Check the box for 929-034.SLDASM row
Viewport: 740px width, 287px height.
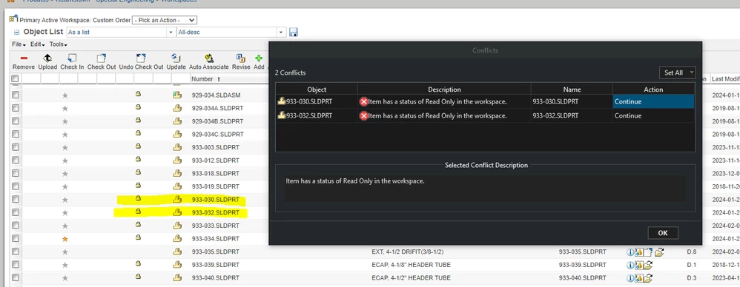point(15,95)
